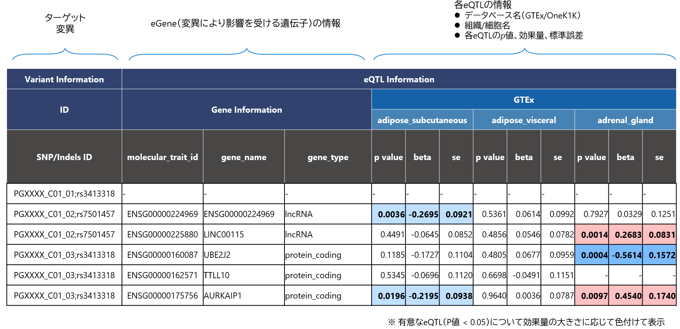The height and width of the screenshot is (329, 680).
Task: Select the GTEx header cell
Action: point(524,100)
